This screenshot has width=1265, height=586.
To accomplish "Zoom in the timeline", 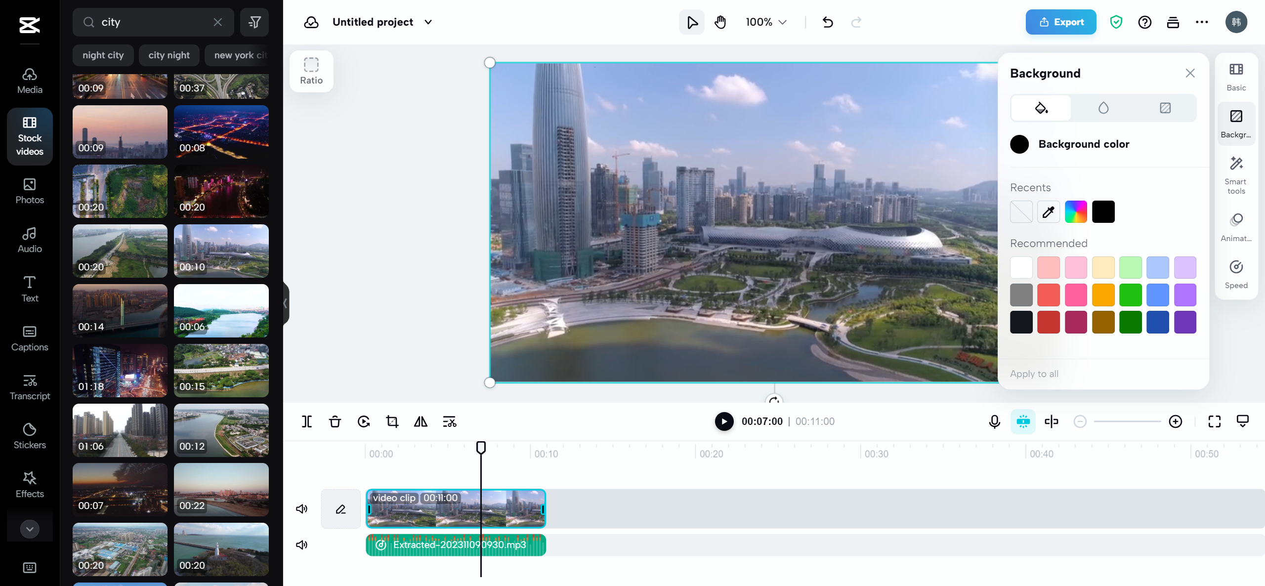I will click(1176, 421).
